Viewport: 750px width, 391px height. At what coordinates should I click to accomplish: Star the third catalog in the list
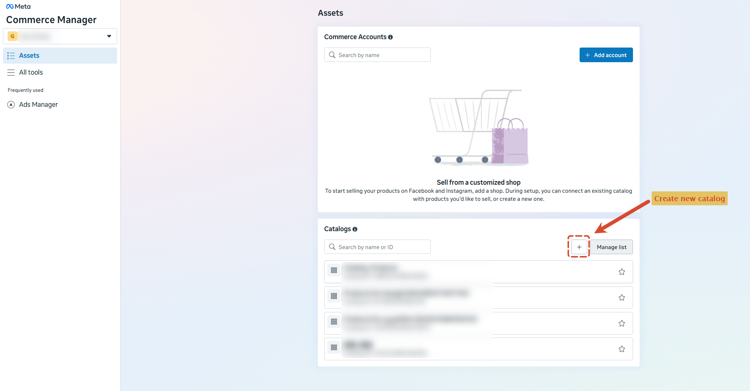pos(622,323)
